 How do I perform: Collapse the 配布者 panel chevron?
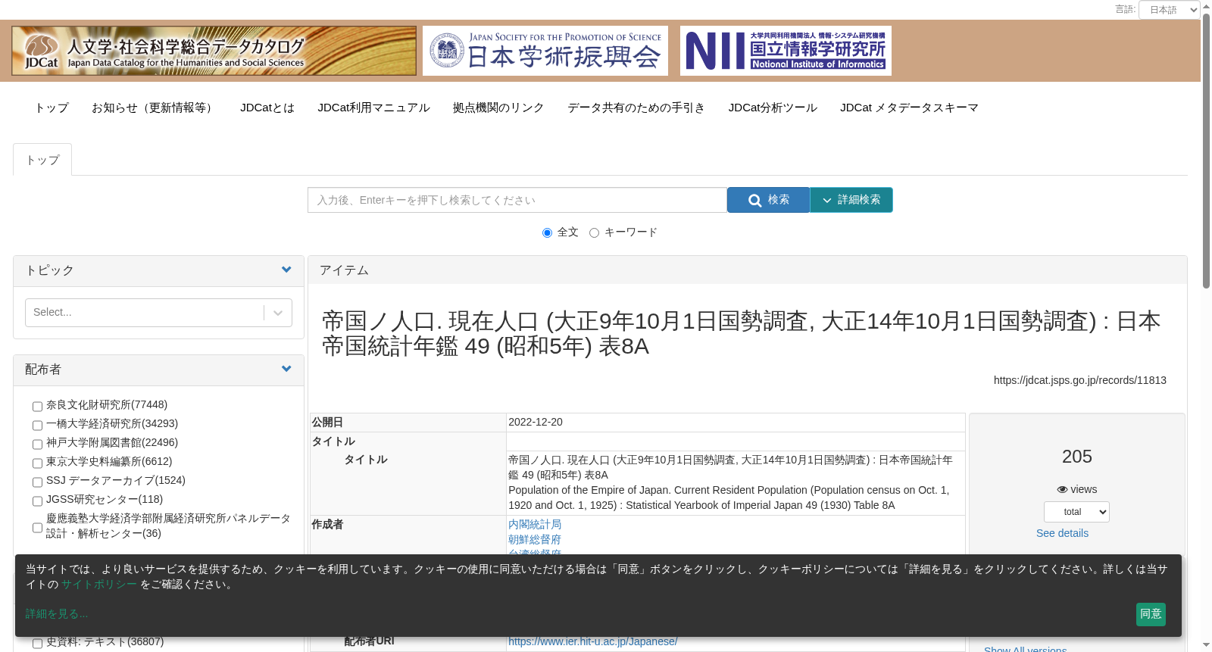(x=286, y=369)
